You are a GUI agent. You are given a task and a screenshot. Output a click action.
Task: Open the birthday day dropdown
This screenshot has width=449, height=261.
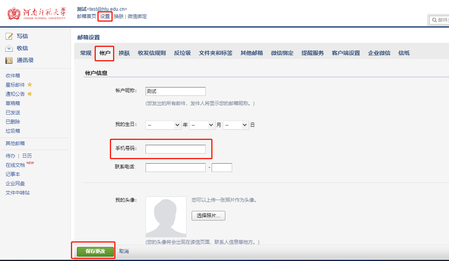pyautogui.click(x=236, y=125)
